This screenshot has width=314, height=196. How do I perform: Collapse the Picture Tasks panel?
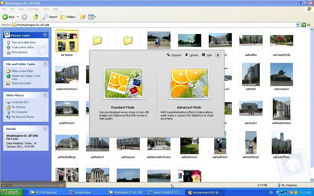pyautogui.click(x=45, y=35)
